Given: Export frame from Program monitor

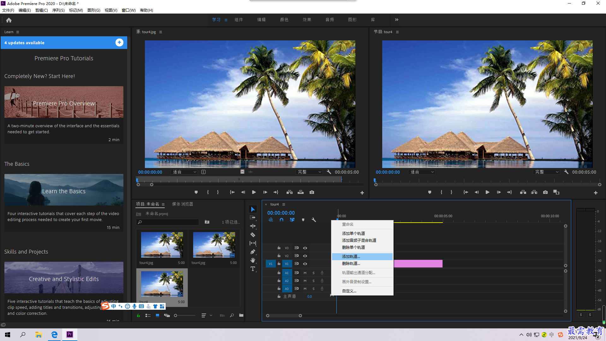Looking at the screenshot, I should click(x=545, y=192).
